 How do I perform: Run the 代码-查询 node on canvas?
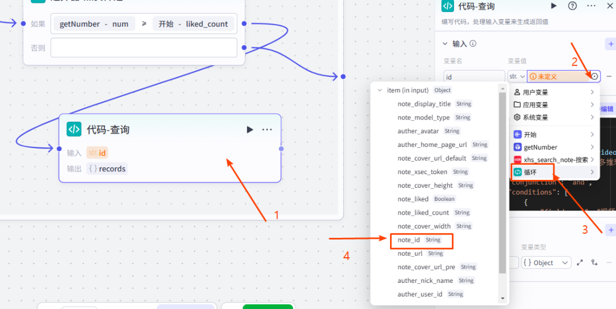(x=250, y=130)
